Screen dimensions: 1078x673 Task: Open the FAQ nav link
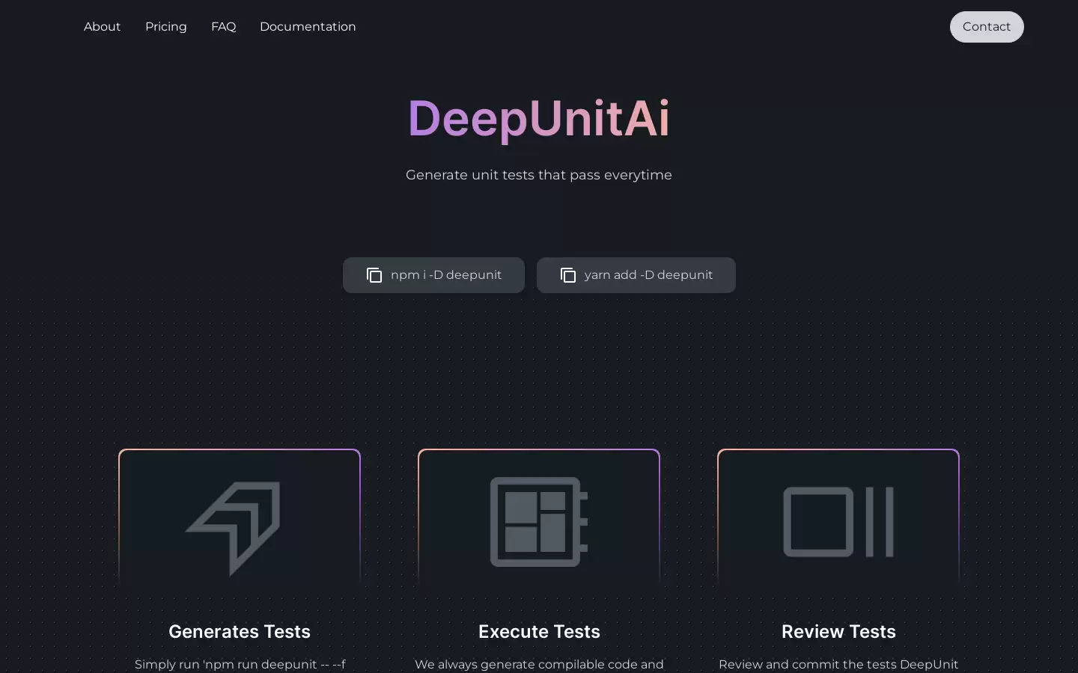tap(223, 27)
